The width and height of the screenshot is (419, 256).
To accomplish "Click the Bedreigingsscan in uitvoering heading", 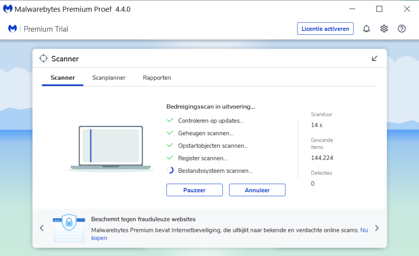I will pyautogui.click(x=211, y=107).
